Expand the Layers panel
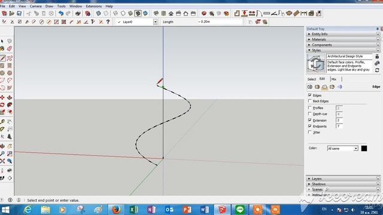 click(x=343, y=179)
